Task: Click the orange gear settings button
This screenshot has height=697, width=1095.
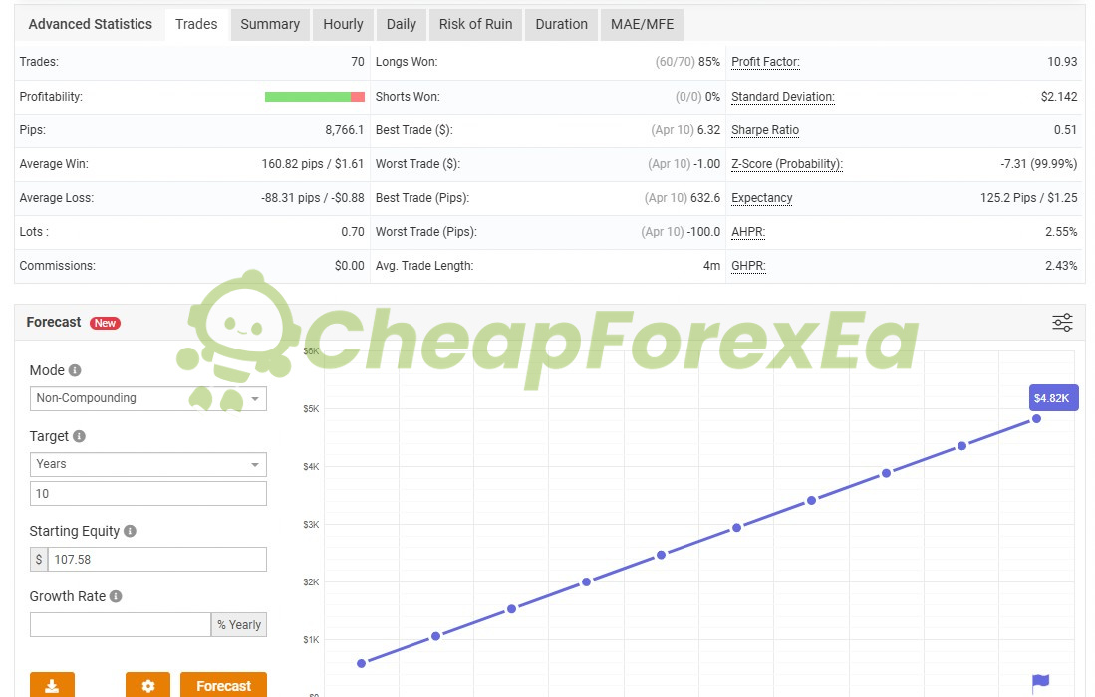Action: (148, 686)
